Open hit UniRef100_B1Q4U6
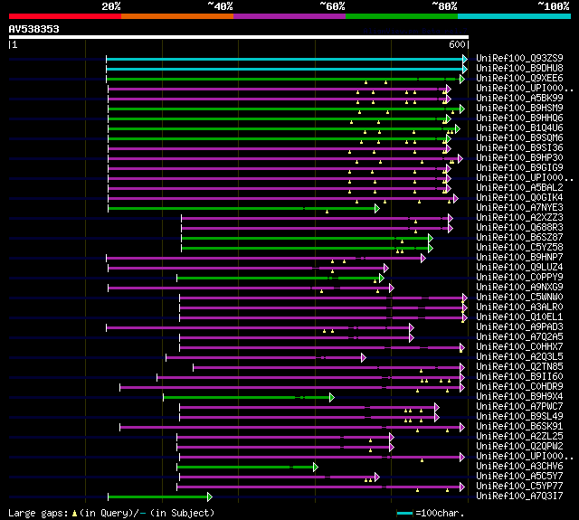 [519, 128]
